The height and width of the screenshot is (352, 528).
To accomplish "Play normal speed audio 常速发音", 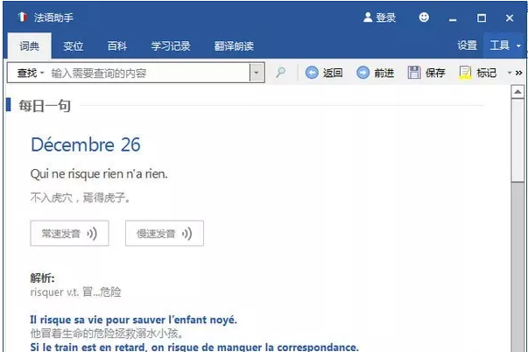I will [68, 234].
